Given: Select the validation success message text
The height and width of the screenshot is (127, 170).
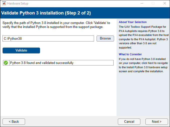Looking at the screenshot, I should [42, 63].
